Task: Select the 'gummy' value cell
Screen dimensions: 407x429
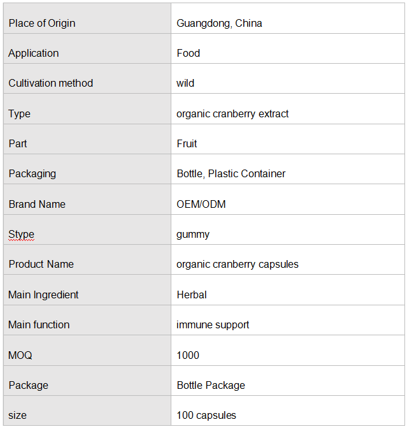Action: 288,230
